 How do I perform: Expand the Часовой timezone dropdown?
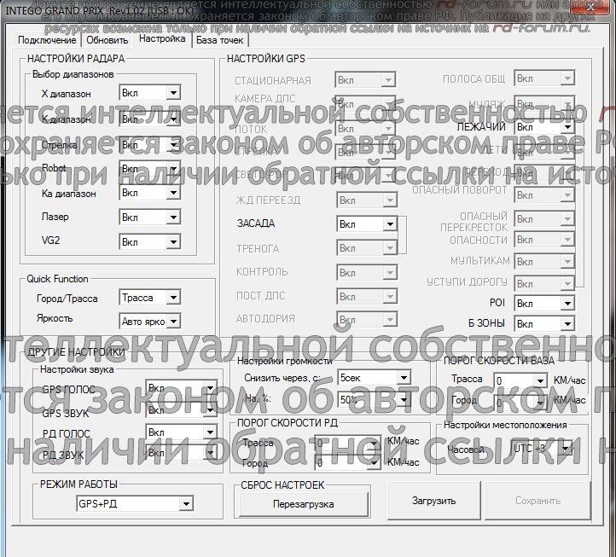[x=543, y=449]
